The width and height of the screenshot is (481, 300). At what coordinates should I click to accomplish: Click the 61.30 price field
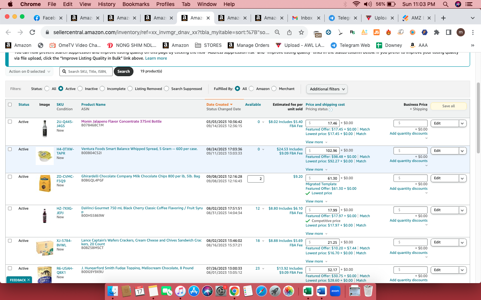click(x=323, y=178)
